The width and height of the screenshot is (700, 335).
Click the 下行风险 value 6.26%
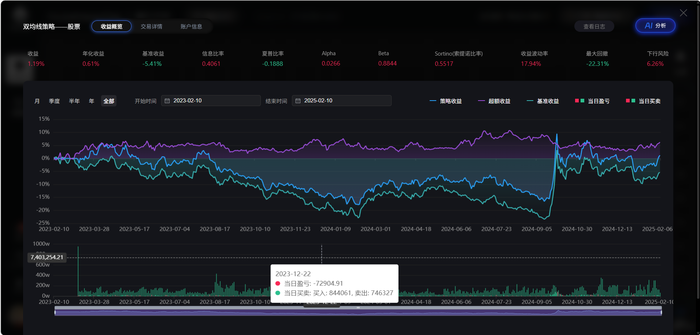(x=655, y=64)
